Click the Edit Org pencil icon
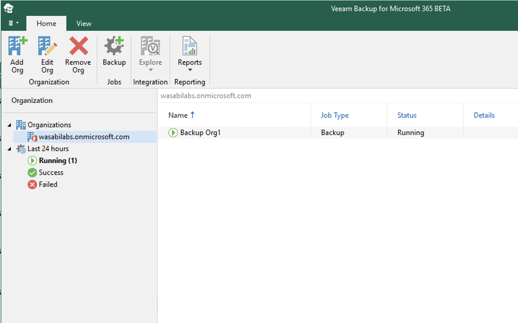This screenshot has width=518, height=323. pos(47,46)
